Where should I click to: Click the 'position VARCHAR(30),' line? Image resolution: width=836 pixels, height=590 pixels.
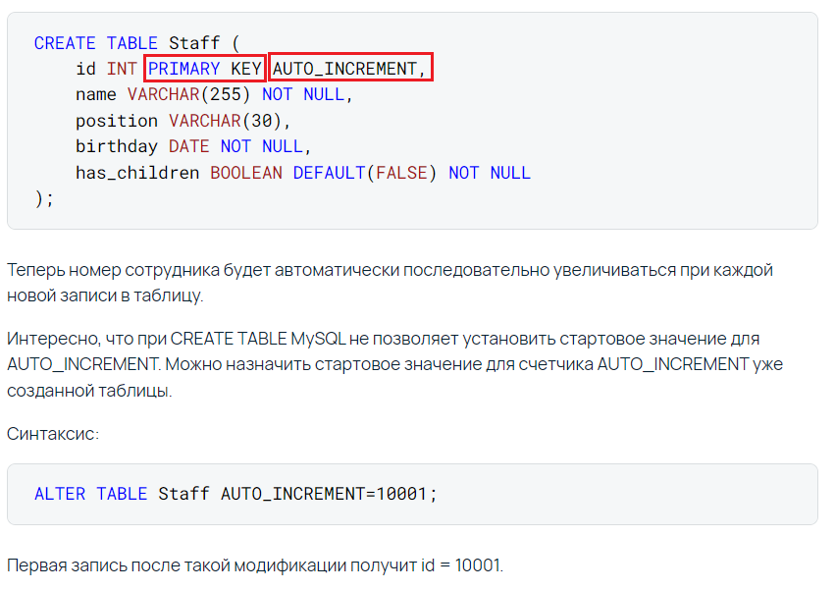183,121
